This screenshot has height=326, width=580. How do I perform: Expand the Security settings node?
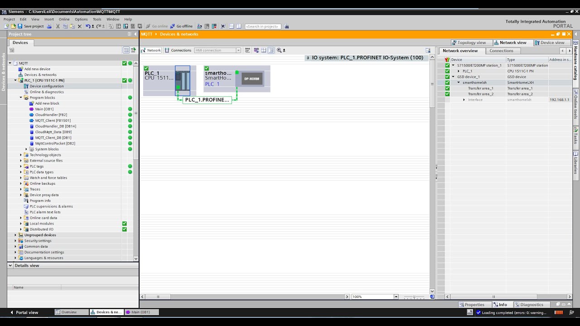coord(15,241)
